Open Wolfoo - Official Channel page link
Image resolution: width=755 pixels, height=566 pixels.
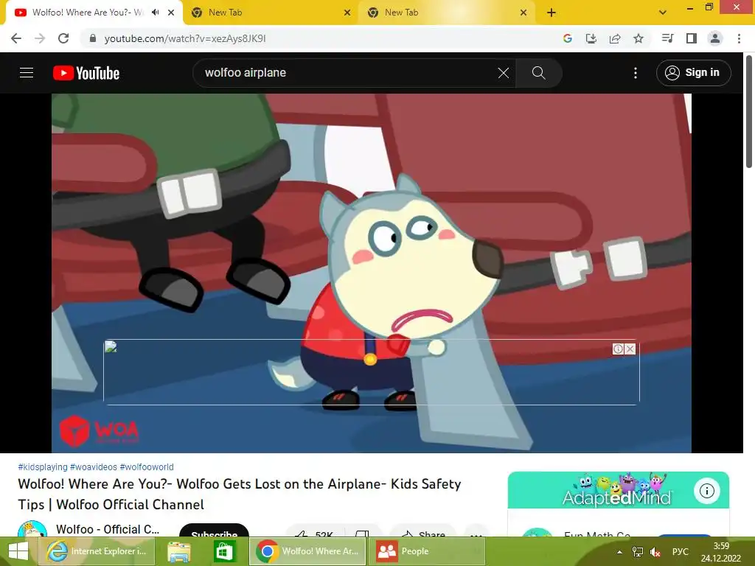pyautogui.click(x=108, y=529)
